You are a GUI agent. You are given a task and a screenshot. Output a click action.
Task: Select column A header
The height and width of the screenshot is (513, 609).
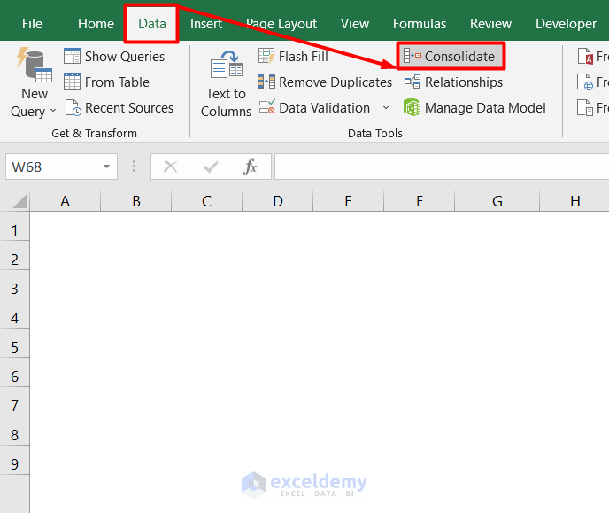65,201
